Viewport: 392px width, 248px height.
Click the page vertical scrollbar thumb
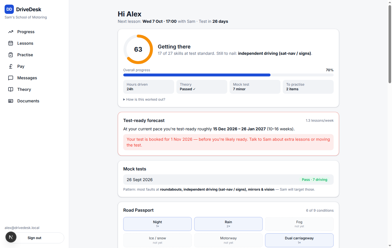pos(390,44)
